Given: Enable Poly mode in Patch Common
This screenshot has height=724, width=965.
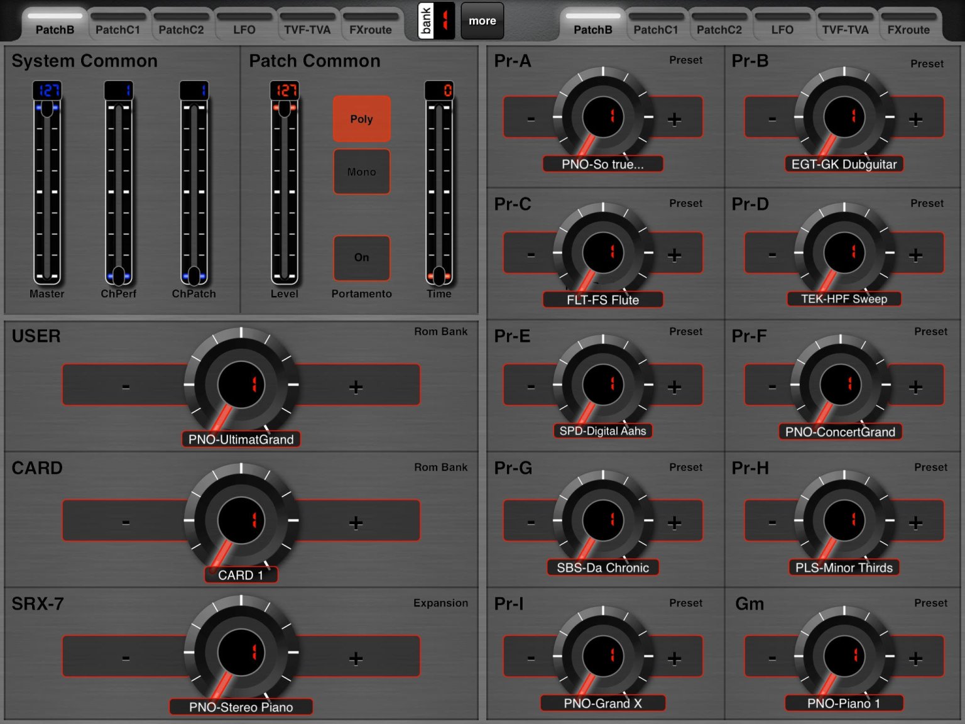Looking at the screenshot, I should [362, 119].
